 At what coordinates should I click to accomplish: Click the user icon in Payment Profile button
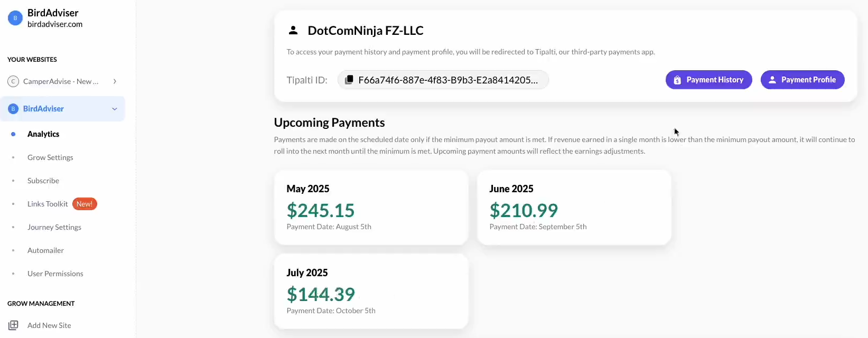(x=772, y=80)
